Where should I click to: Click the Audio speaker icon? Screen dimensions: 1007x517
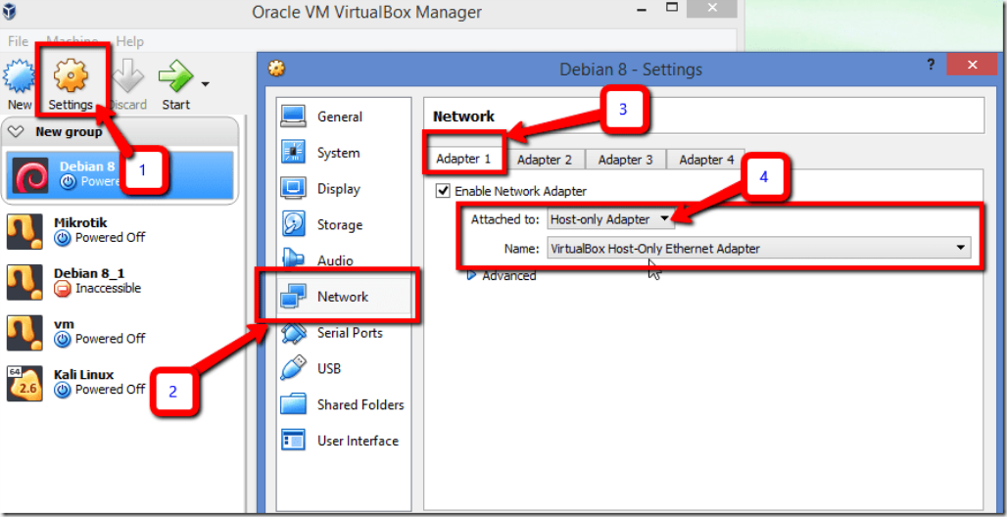pos(294,258)
